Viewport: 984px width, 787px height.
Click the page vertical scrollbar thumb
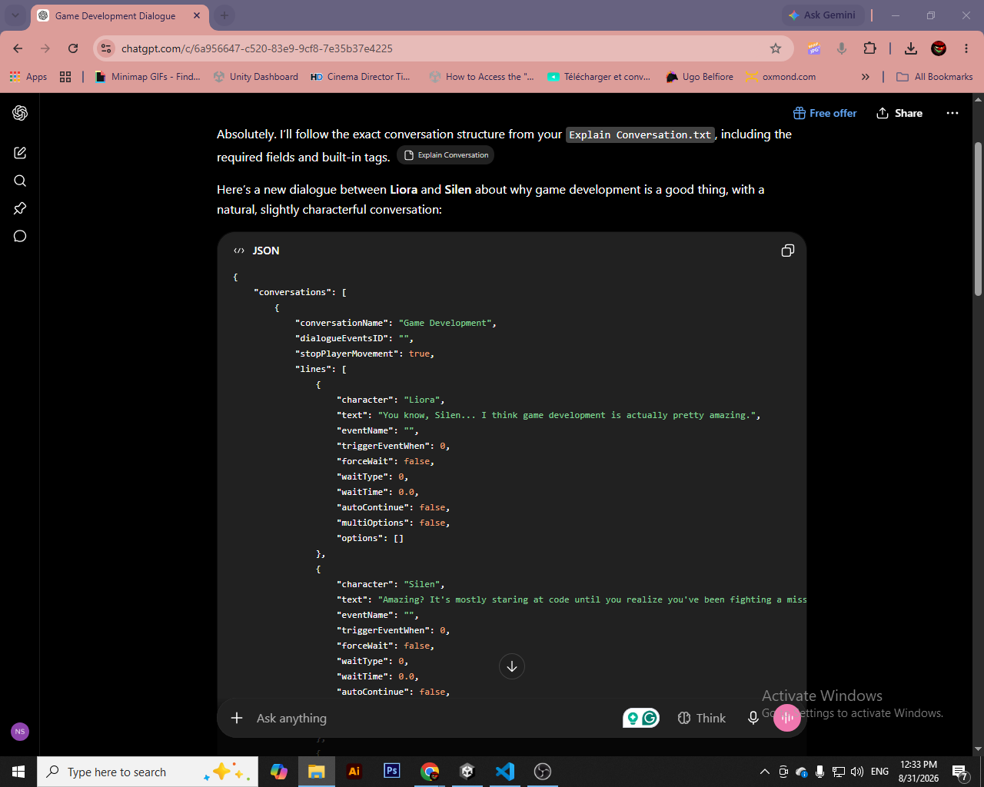978,219
